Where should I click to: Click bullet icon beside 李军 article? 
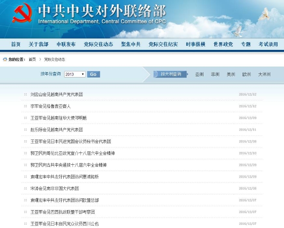[x=26, y=106]
